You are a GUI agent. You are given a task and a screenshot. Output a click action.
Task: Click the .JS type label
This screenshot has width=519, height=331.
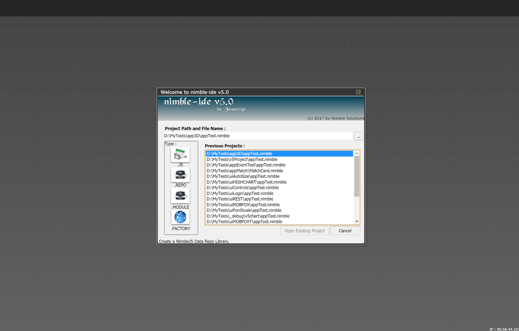click(180, 165)
